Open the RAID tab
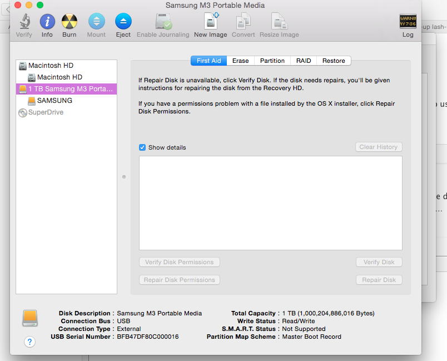This screenshot has width=447, height=361. click(x=304, y=61)
